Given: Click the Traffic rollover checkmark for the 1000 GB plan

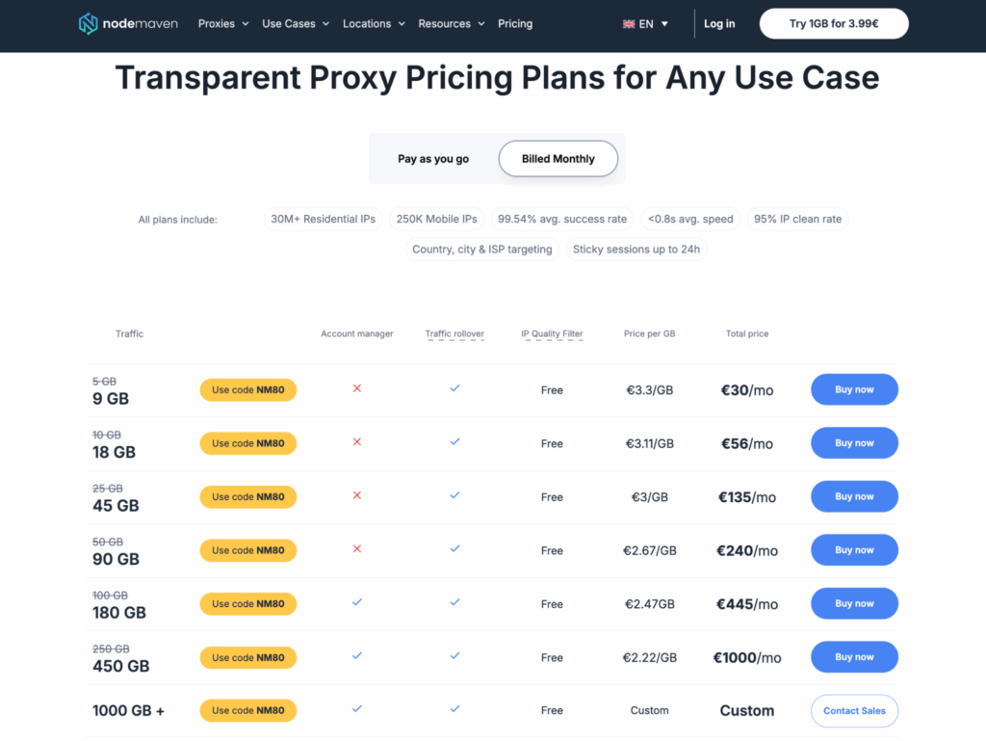Looking at the screenshot, I should [x=454, y=710].
